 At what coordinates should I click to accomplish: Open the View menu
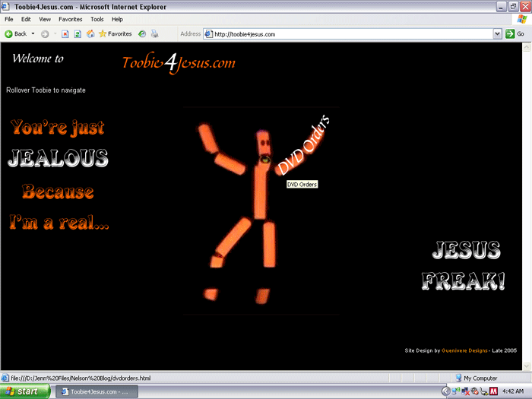point(44,19)
